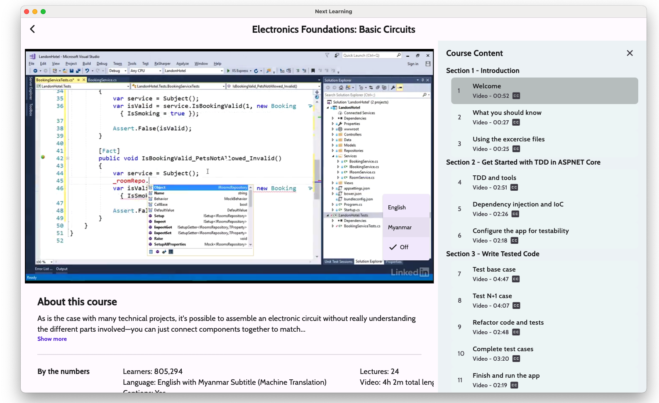Click CC icon beside TDD and tools
This screenshot has height=403, width=659.
(x=514, y=187)
